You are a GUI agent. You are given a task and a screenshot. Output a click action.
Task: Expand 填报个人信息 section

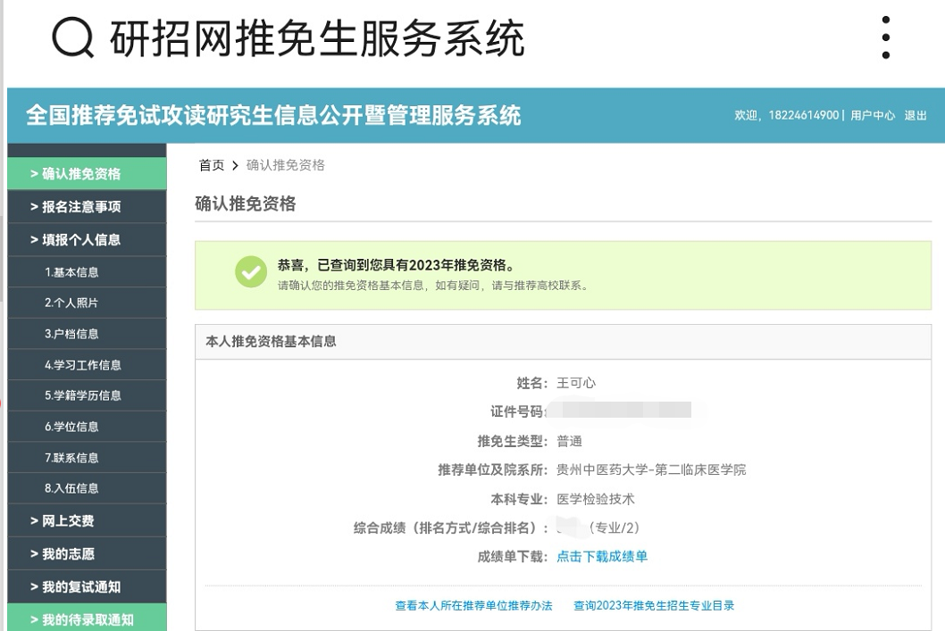[87, 239]
